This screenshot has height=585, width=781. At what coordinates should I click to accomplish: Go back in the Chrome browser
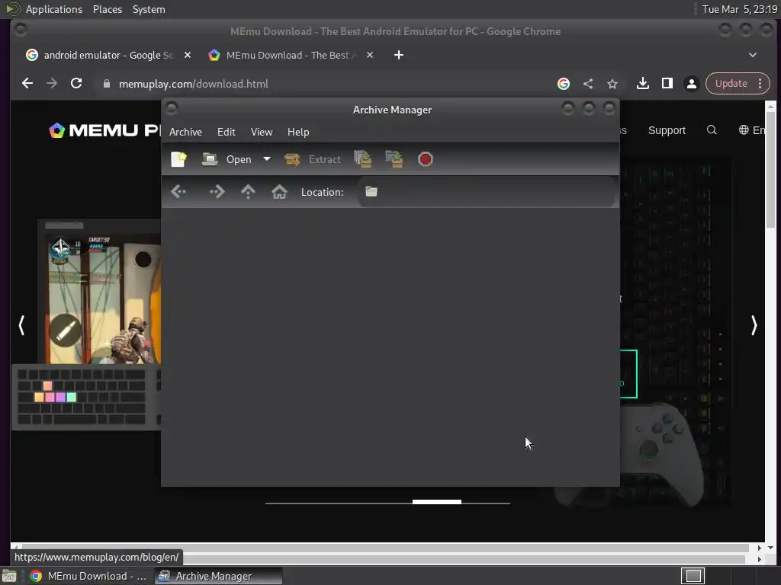[27, 84]
